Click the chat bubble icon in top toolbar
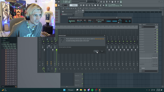Image resolution: width=164 pixels, height=92 pixels. [118, 2]
